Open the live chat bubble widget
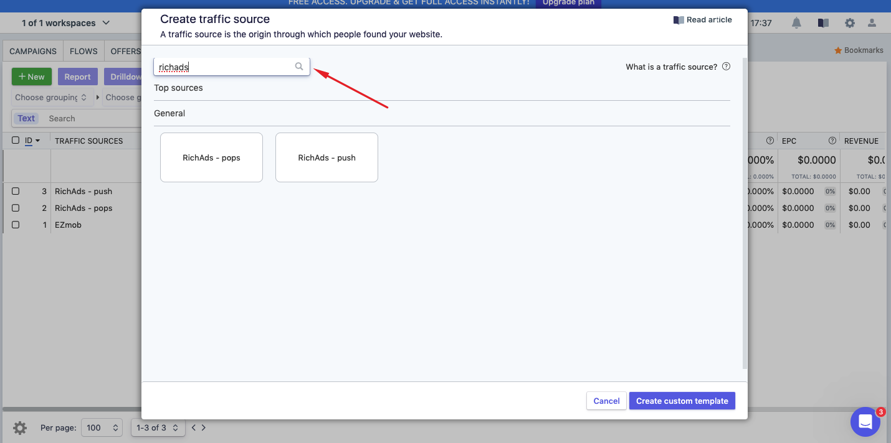Viewport: 891px width, 443px height. 865,422
